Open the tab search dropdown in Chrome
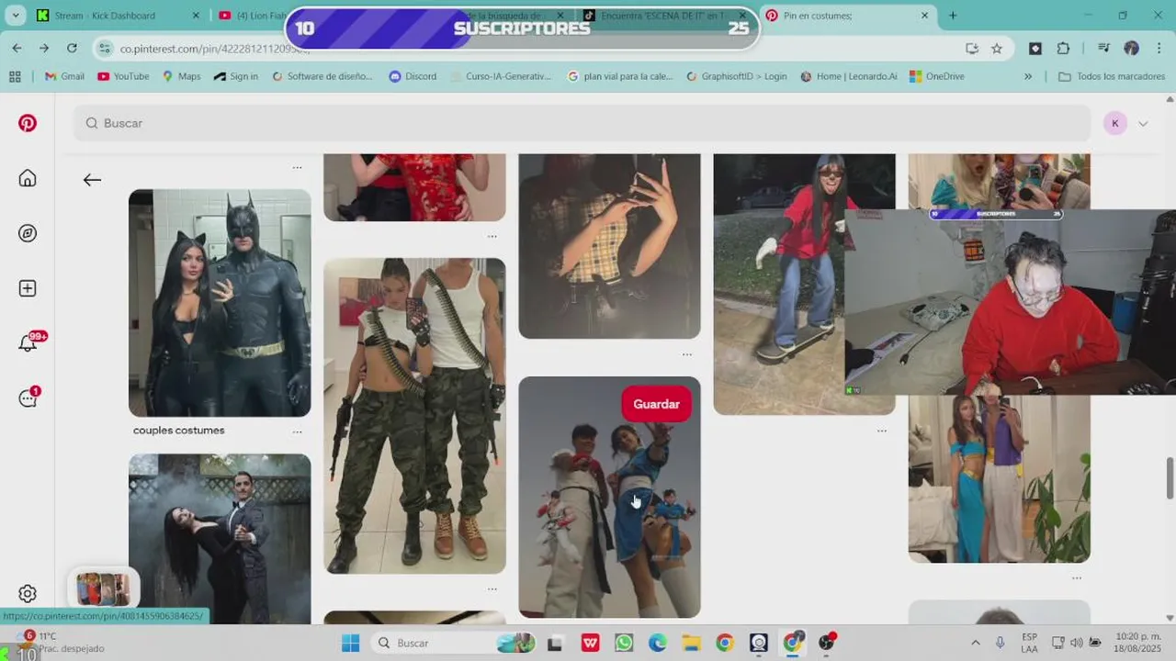The width and height of the screenshot is (1176, 661). point(15,16)
